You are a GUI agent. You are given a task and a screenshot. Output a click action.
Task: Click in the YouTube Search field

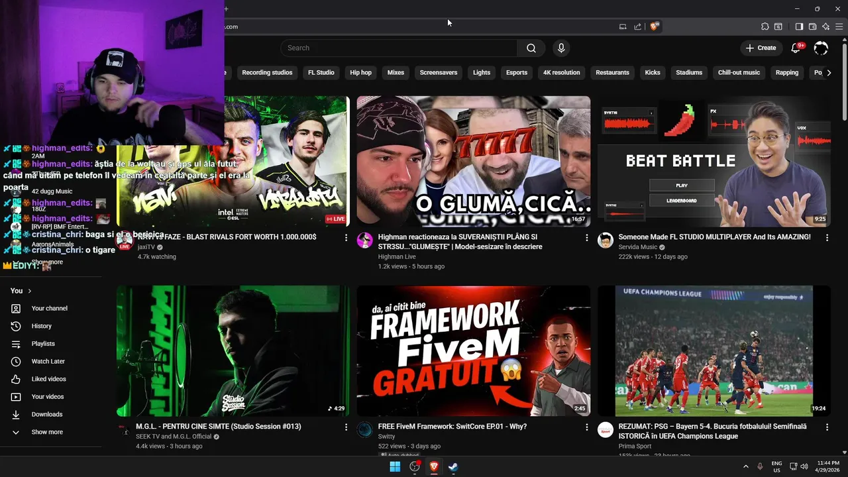click(x=399, y=48)
